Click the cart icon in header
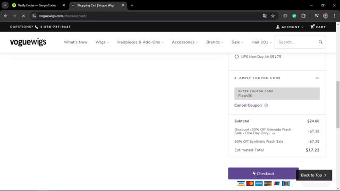This screenshot has width=340, height=191. 312,27
